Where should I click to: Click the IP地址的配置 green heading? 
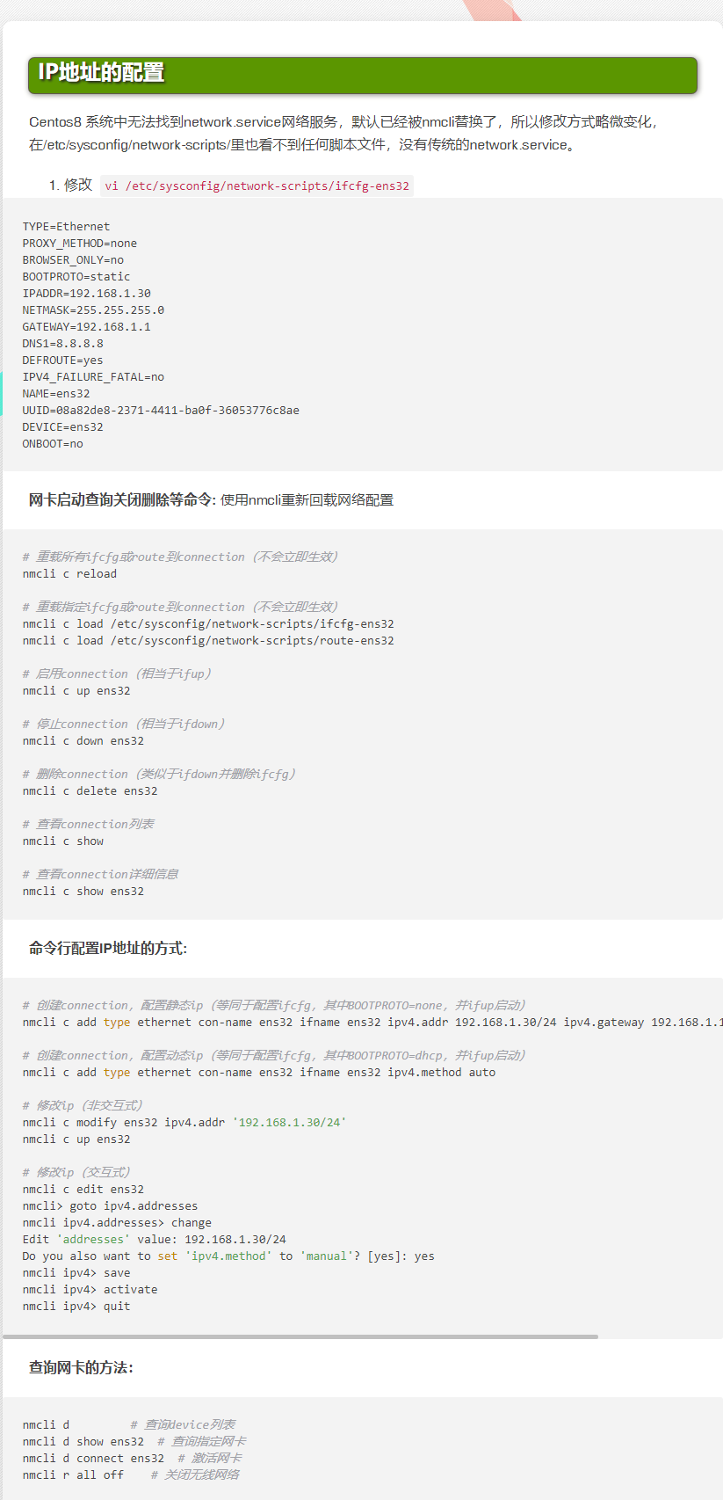point(363,76)
